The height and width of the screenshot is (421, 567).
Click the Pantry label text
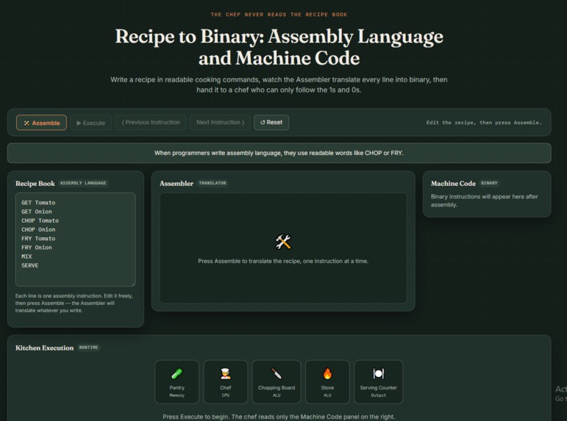click(176, 387)
